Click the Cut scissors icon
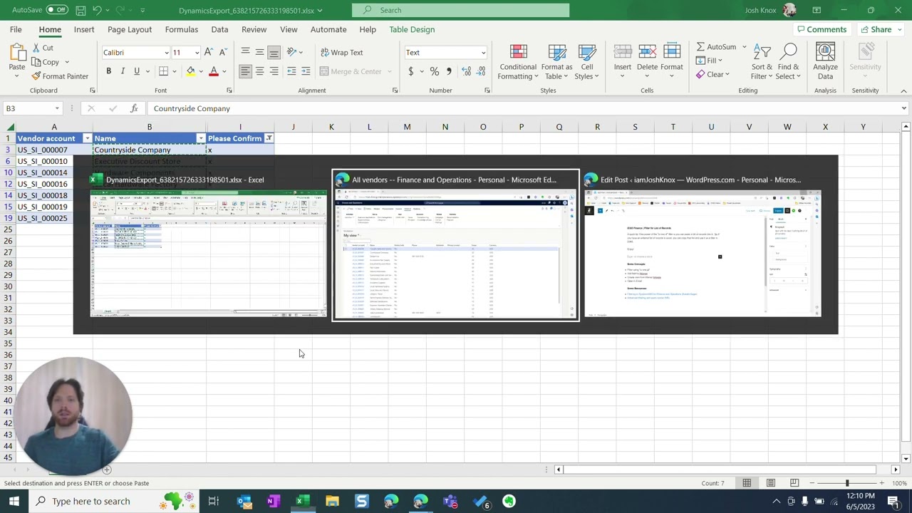 tap(36, 48)
